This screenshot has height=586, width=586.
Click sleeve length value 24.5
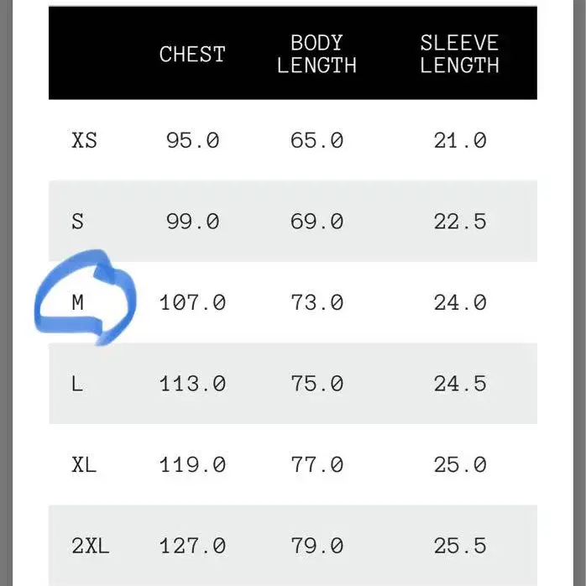click(x=460, y=384)
